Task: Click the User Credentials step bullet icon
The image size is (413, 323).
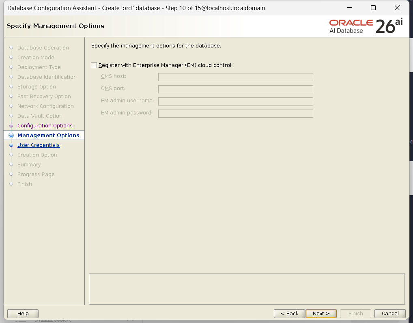Action: 11,145
